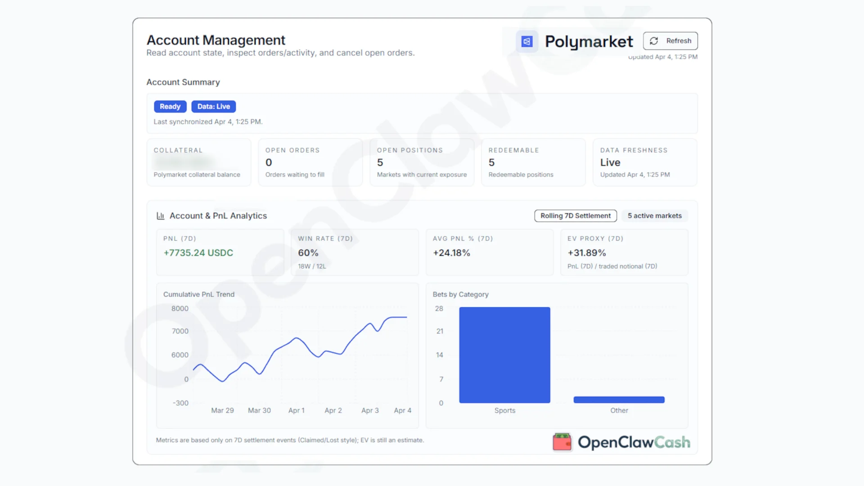Click the Account Summary heading

tap(183, 82)
